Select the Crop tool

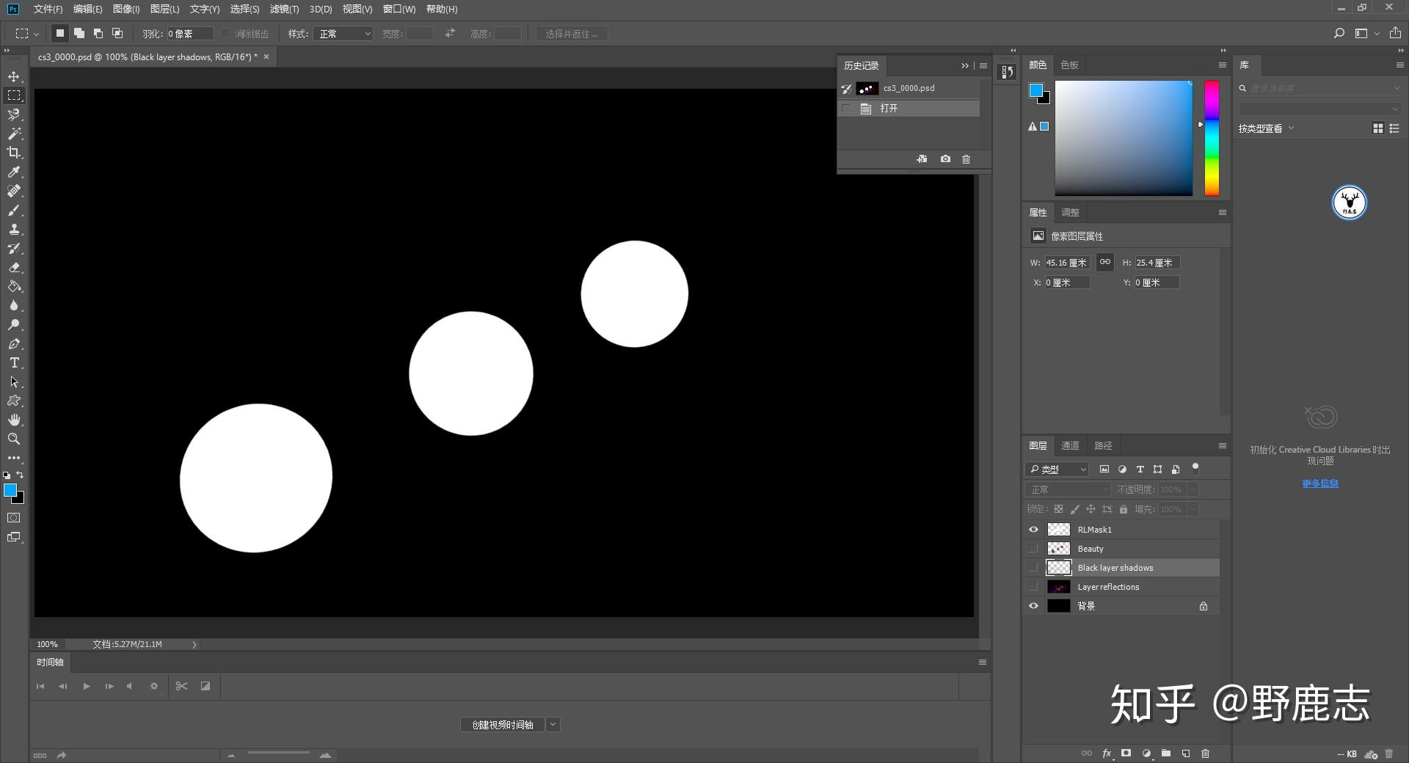coord(14,153)
